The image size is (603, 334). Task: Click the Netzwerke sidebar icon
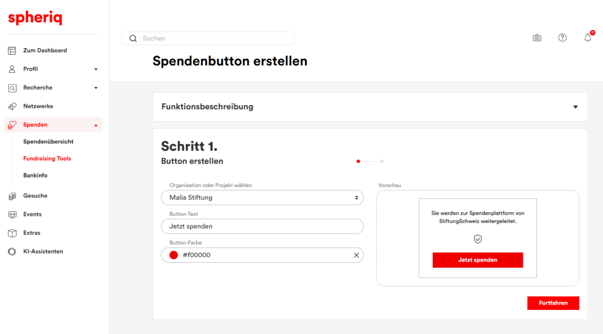tap(12, 106)
